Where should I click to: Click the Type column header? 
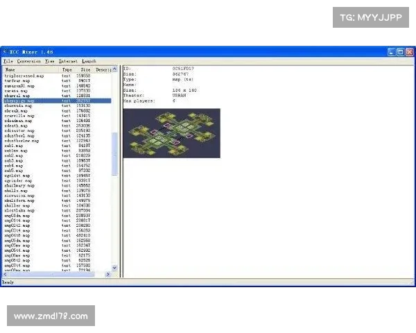pos(67,69)
